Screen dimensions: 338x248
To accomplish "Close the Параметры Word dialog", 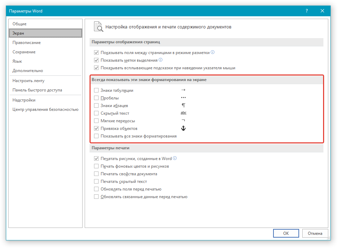I will 322,11.
